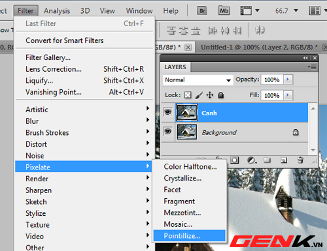The image size is (327, 251).
Task: Launch Adobe Bridge from the Br icon
Action: [x=202, y=10]
